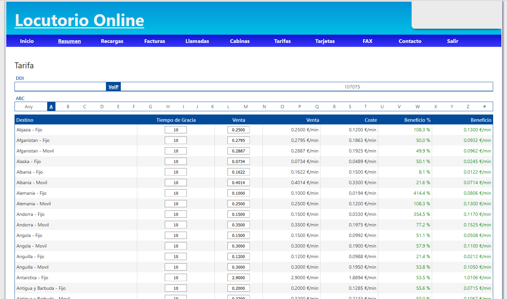
Task: Filter destinations by letter M
Action: pyautogui.click(x=246, y=107)
